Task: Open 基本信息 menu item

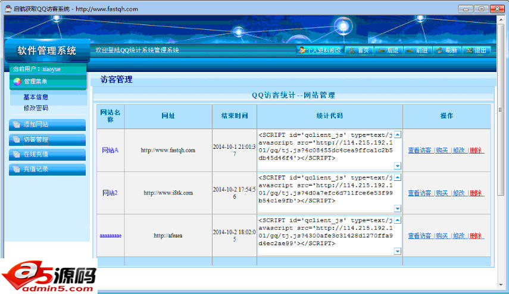Action: [36, 97]
